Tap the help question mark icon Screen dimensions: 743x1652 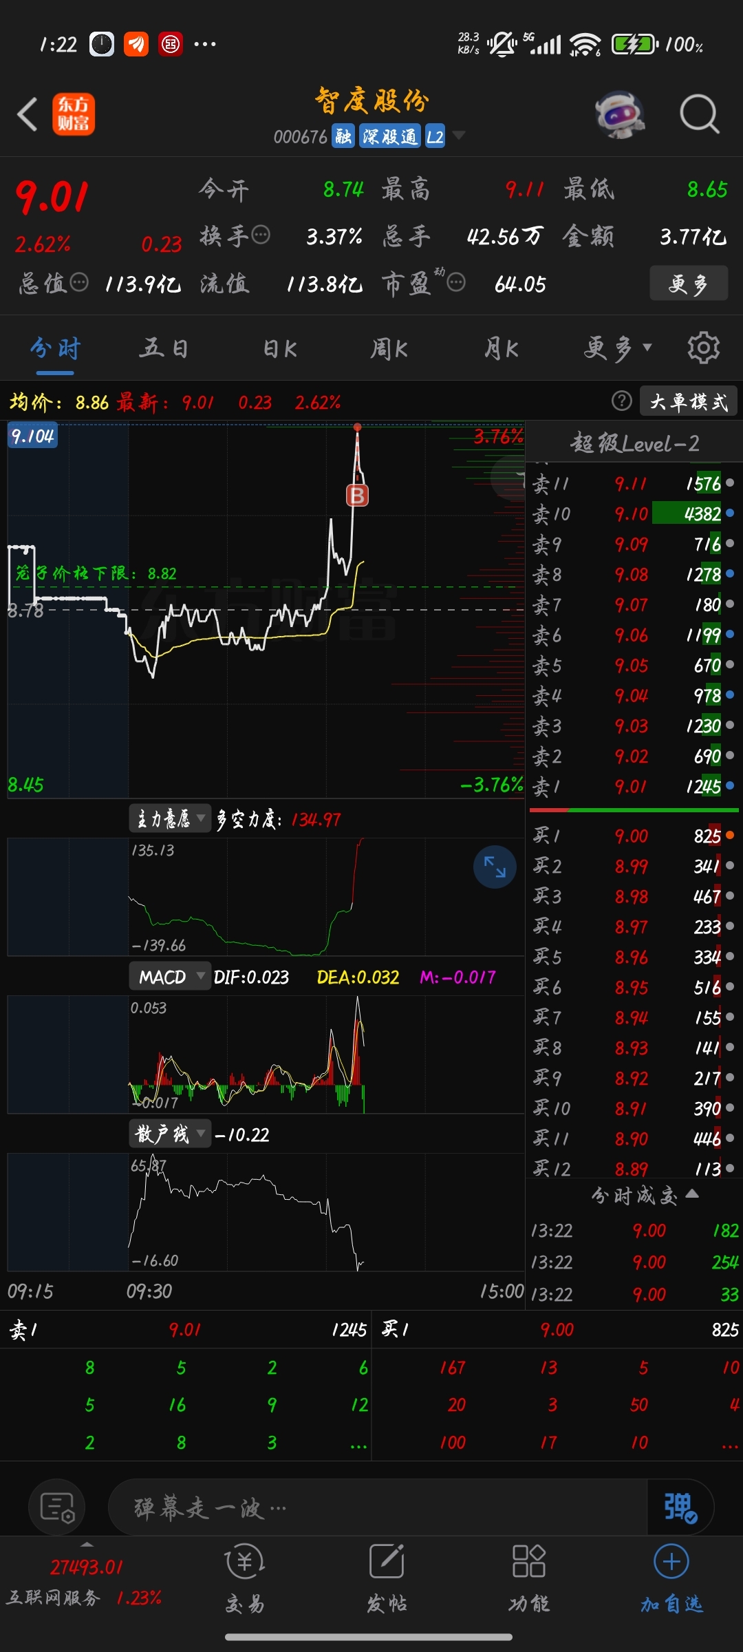pyautogui.click(x=621, y=401)
